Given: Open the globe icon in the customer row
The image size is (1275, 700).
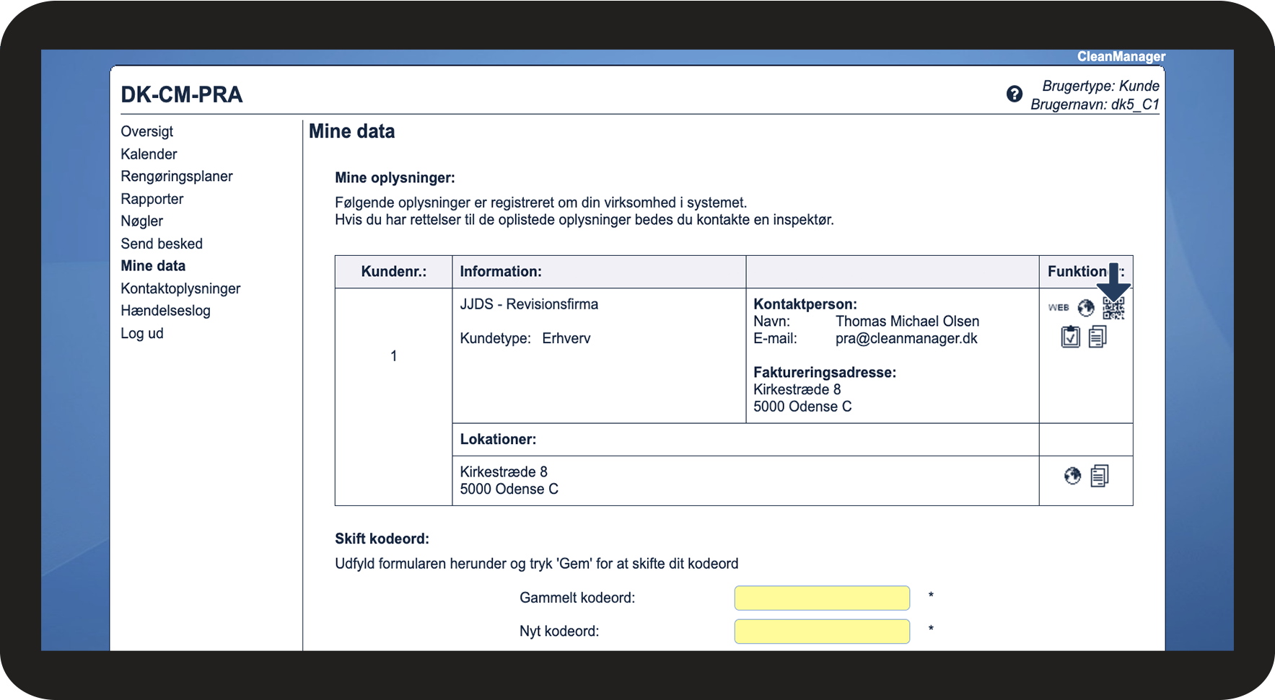Looking at the screenshot, I should pyautogui.click(x=1086, y=308).
